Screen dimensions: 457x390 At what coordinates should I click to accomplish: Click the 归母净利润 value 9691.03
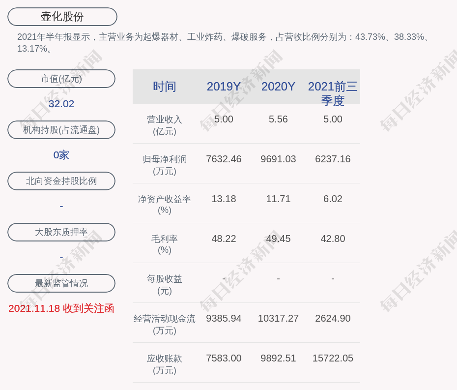click(278, 159)
